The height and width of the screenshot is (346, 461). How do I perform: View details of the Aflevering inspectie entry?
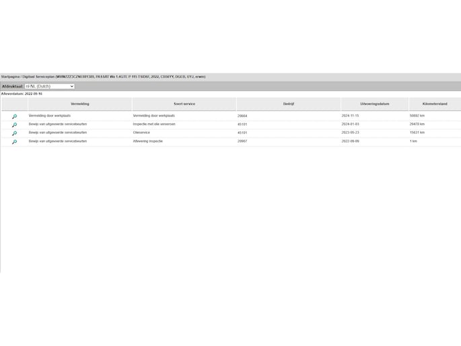(14, 142)
